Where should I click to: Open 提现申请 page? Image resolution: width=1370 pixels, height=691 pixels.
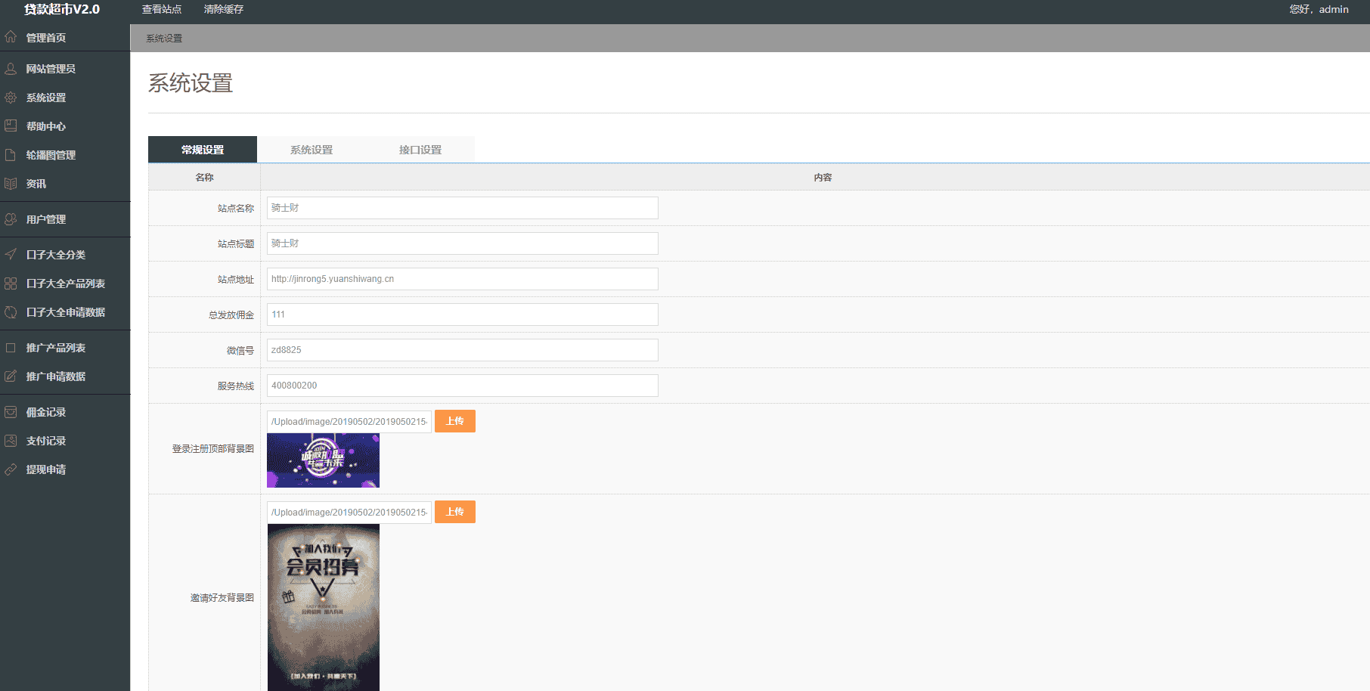[46, 469]
